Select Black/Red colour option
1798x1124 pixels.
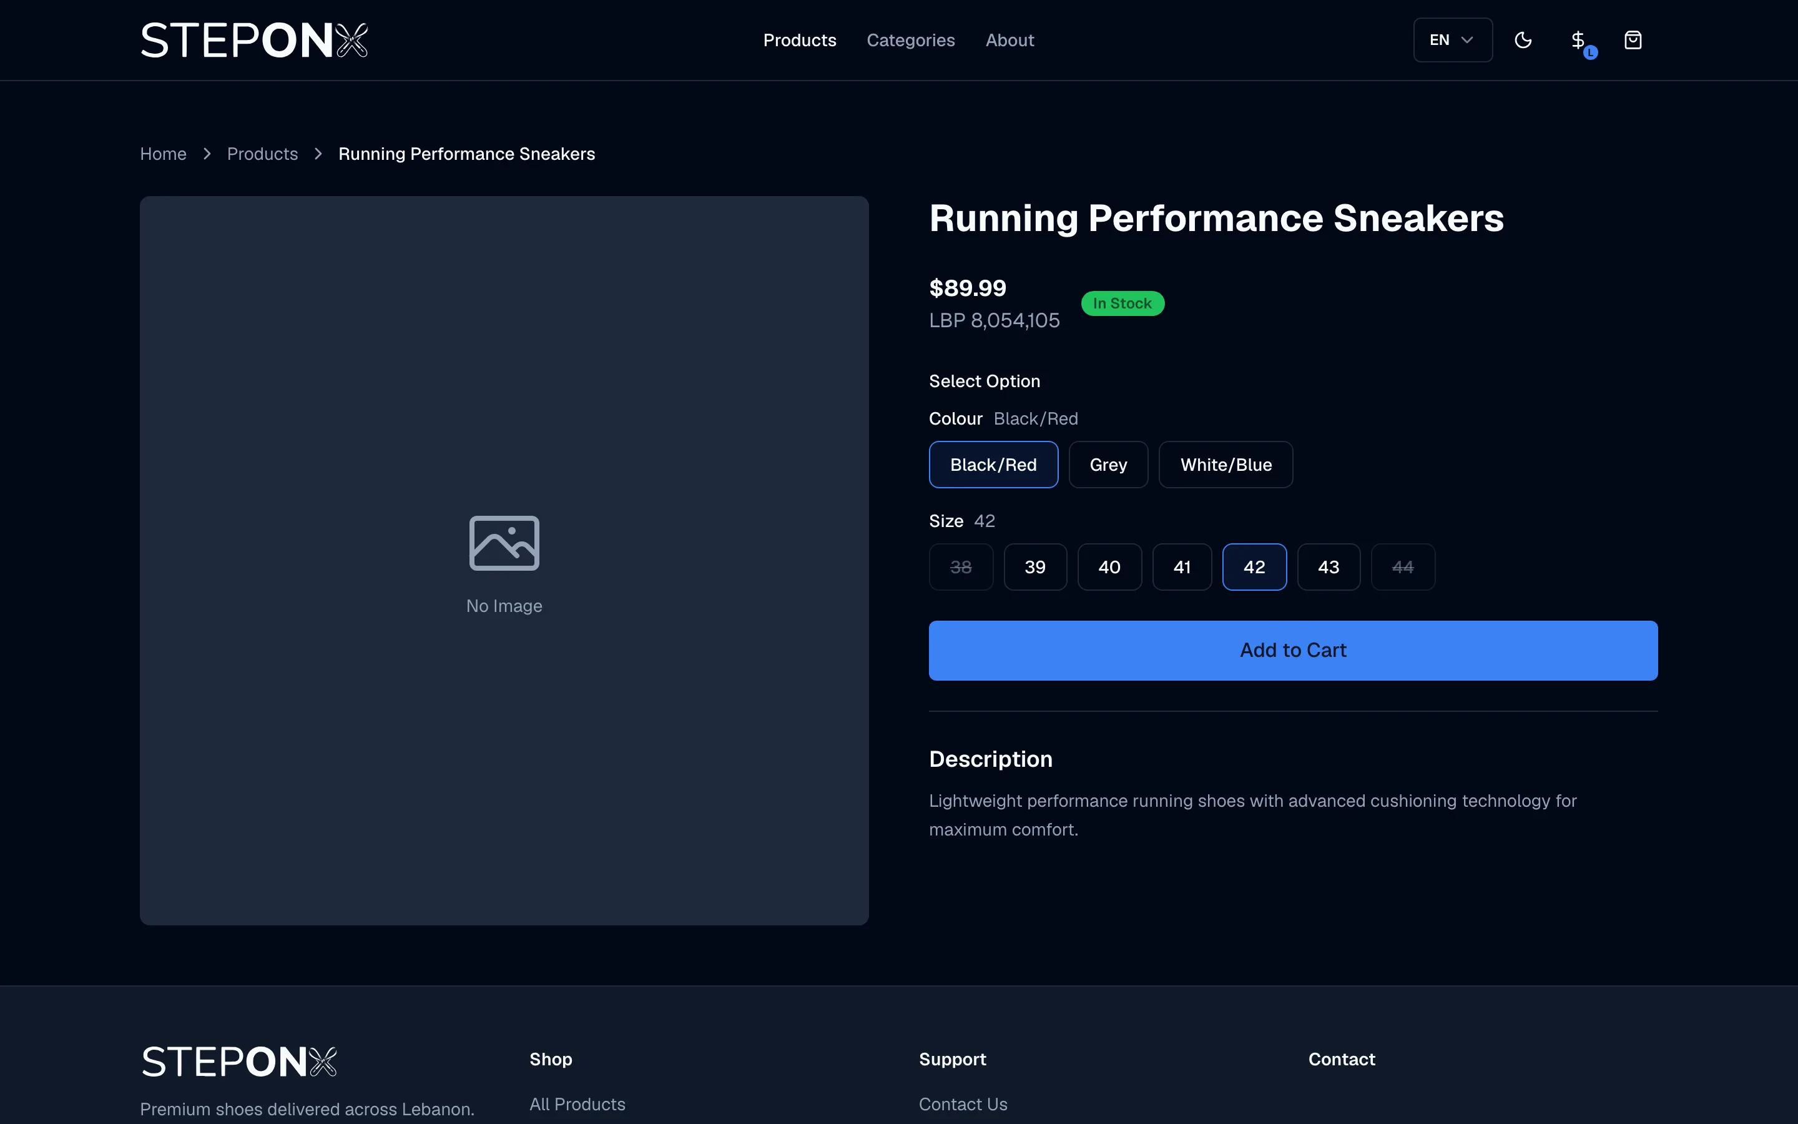[x=993, y=465]
